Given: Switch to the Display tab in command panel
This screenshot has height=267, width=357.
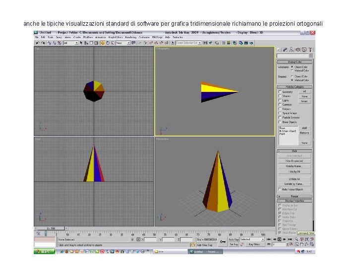Looking at the screenshot, I should point(303,49).
